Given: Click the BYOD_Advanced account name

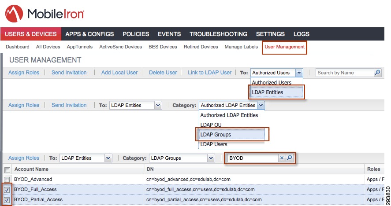Looking at the screenshot, I should coord(33,179).
